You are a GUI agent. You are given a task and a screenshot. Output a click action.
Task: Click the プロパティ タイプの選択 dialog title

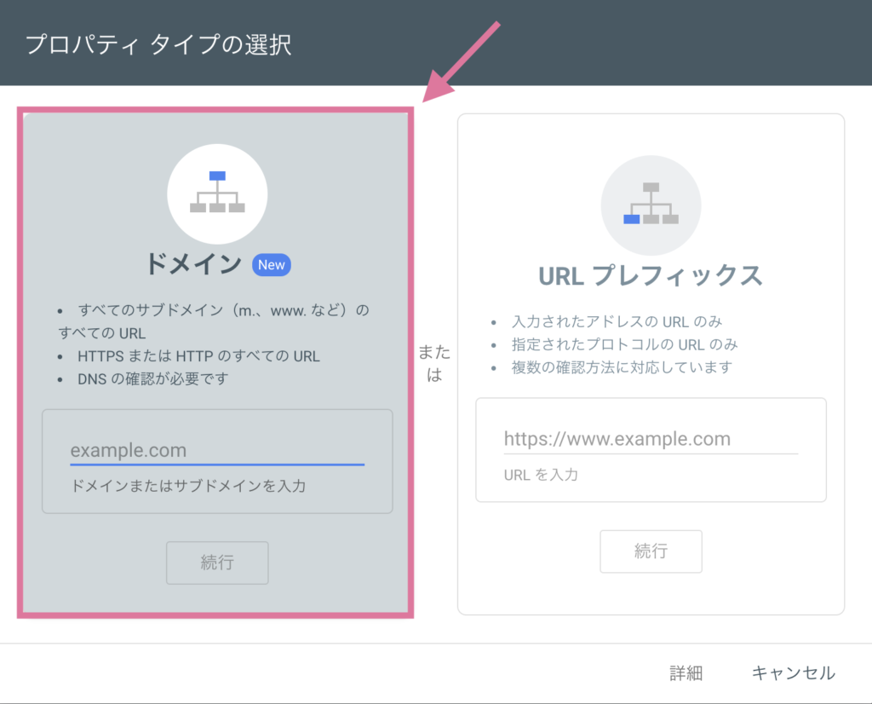click(x=158, y=44)
